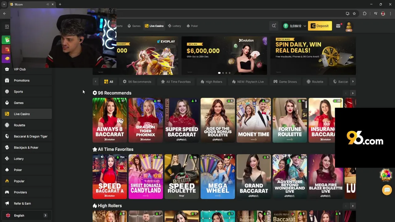This screenshot has width=395, height=222.
Task: Open the search magnifier icon
Action: click(x=274, y=26)
